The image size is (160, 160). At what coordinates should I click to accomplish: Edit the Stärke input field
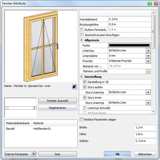click(x=145, y=141)
